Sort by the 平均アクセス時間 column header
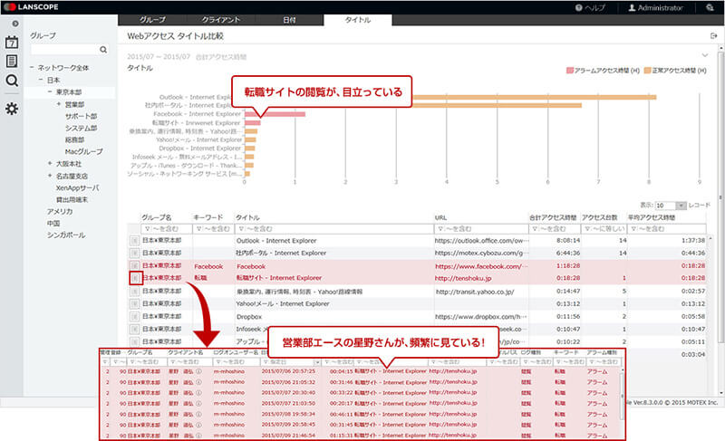The height and width of the screenshot is (441, 725). click(652, 217)
